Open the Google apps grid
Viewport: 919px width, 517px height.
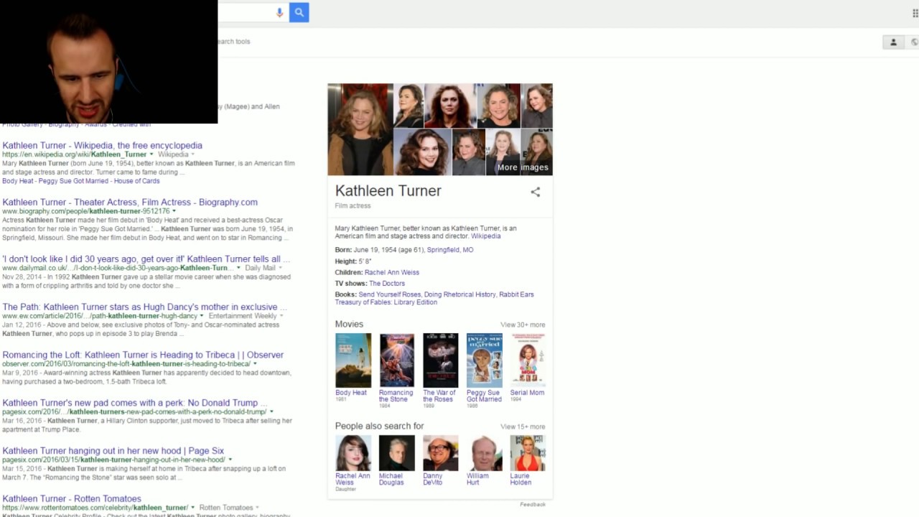[915, 13]
